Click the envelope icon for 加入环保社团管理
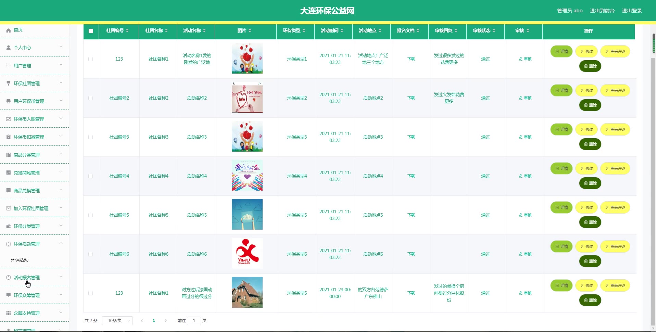This screenshot has height=332, width=656. point(9,208)
